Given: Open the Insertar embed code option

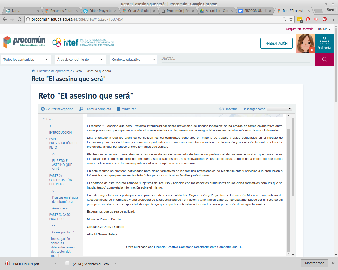Looking at the screenshot, I should coord(228,109).
